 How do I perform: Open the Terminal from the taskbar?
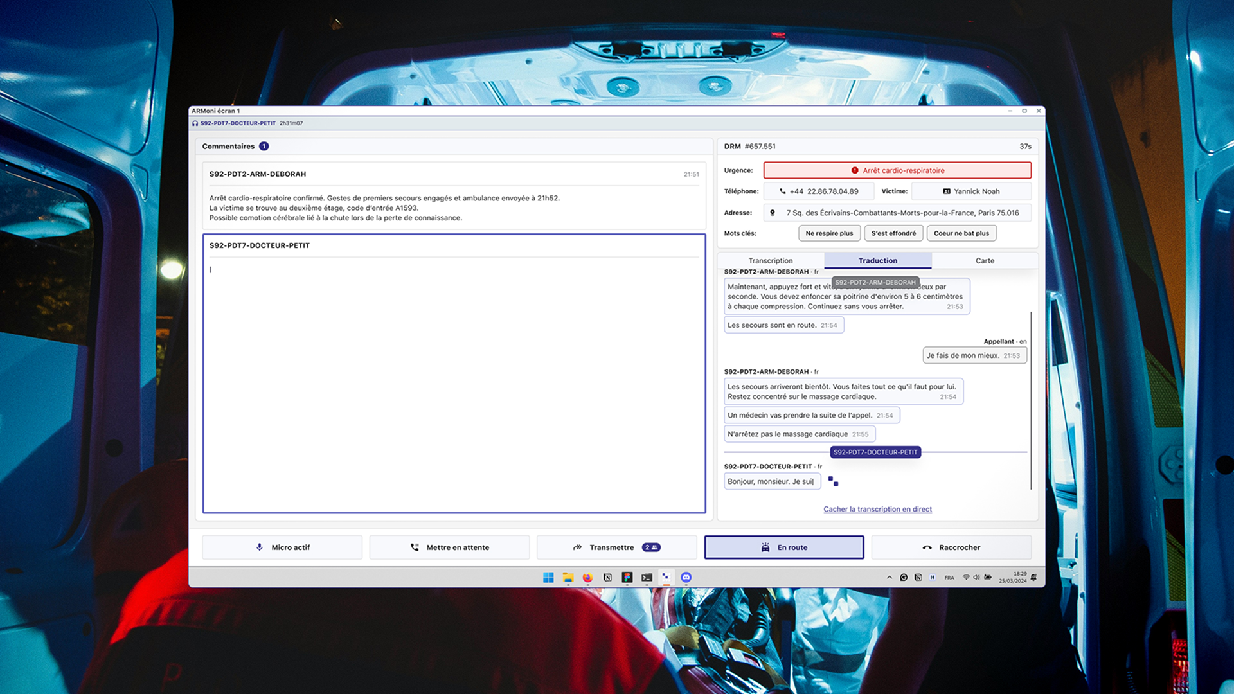point(647,578)
